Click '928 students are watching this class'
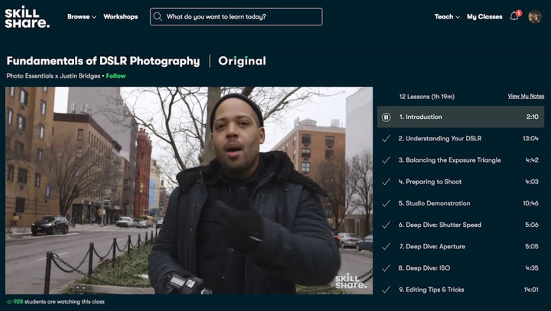The image size is (551, 311). 59,301
